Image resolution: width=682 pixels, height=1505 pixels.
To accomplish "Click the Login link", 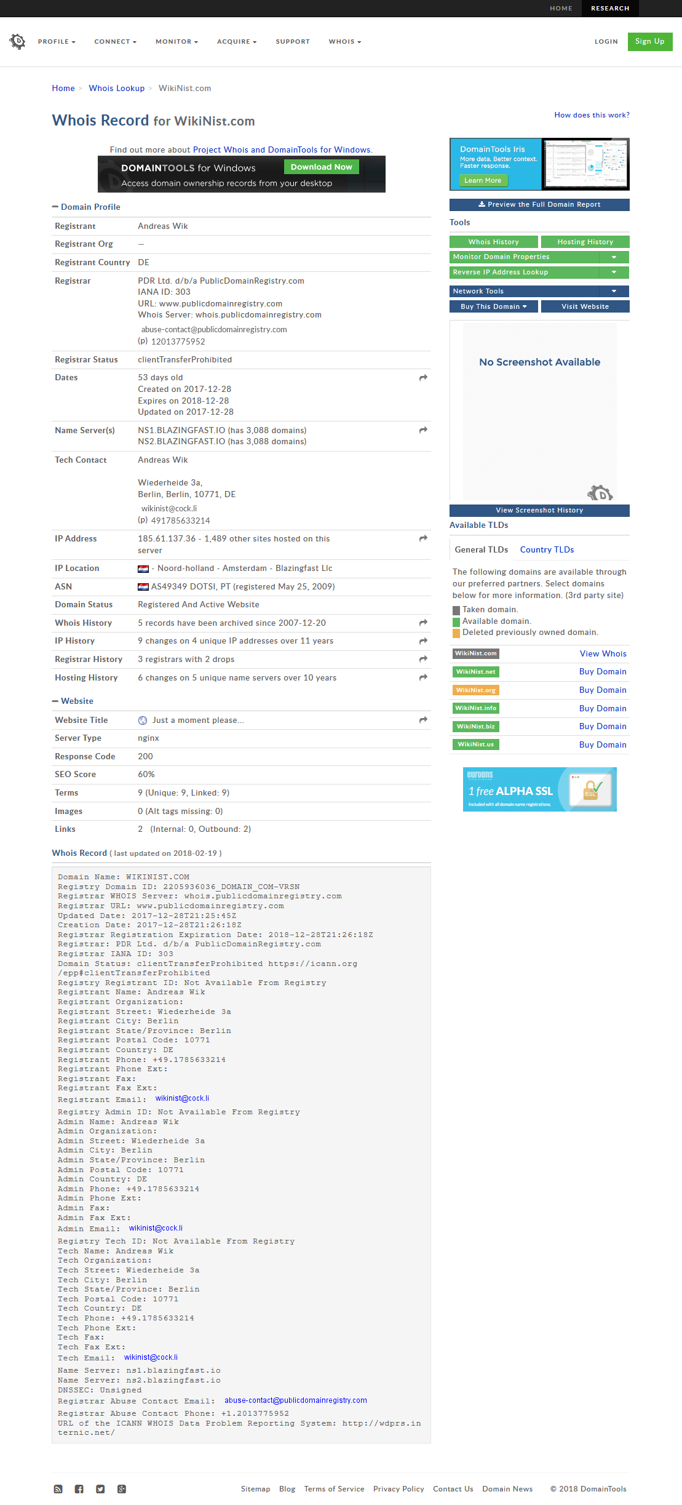I will pos(606,42).
